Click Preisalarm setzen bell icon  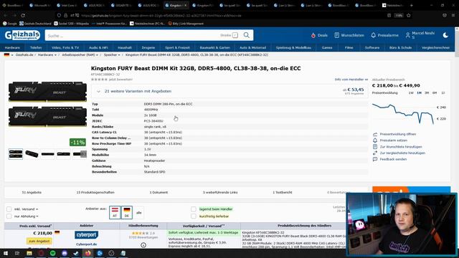(x=375, y=140)
